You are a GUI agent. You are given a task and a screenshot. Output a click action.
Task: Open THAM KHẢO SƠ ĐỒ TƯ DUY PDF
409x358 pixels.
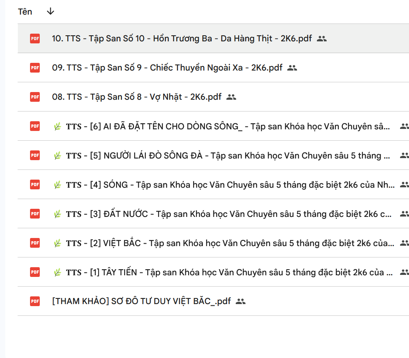click(141, 301)
